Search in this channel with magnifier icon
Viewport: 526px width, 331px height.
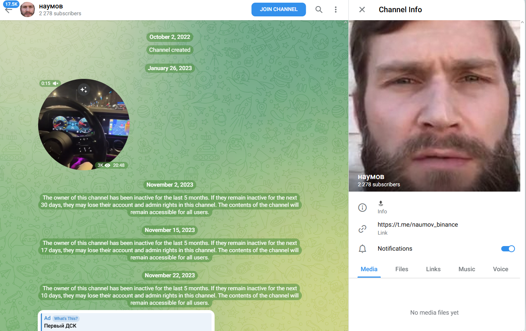tap(319, 10)
